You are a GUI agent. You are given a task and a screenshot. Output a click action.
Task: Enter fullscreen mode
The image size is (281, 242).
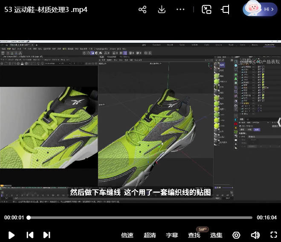274,235
